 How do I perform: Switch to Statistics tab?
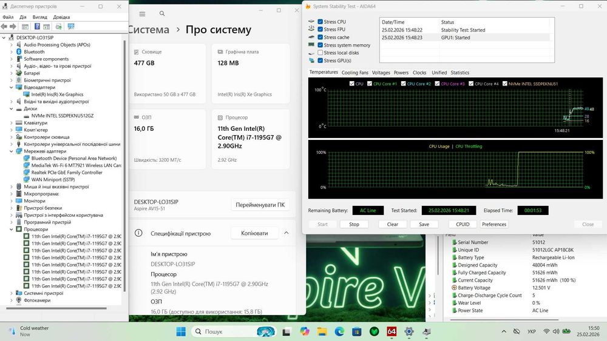460,73
